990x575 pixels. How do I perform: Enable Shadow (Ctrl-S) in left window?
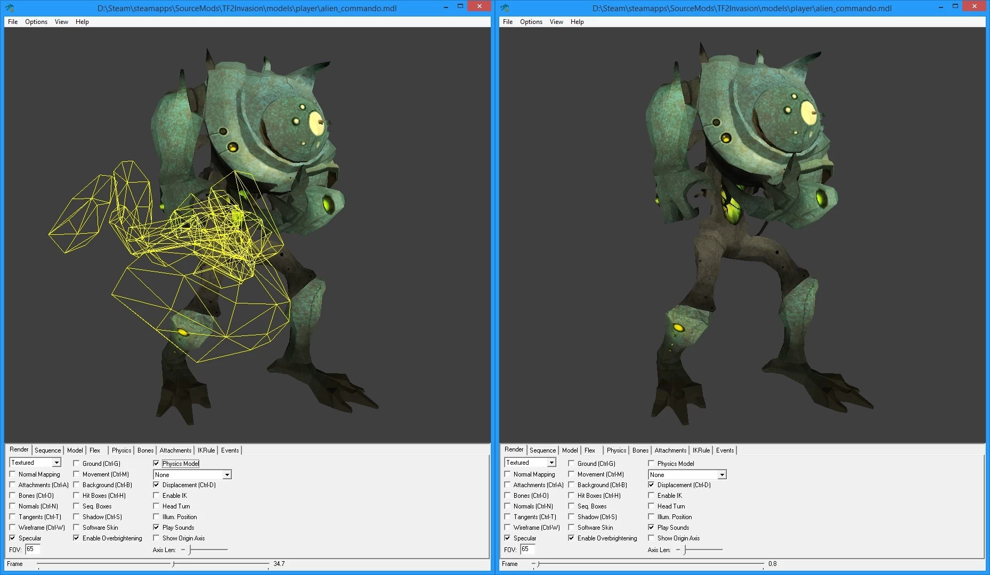(76, 517)
